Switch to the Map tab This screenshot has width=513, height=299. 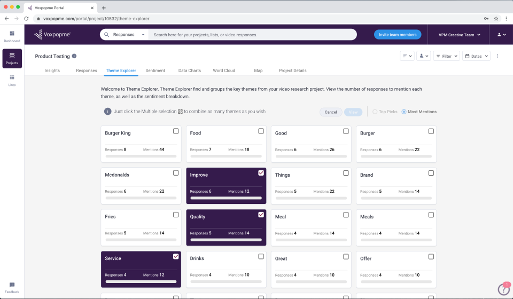(258, 70)
